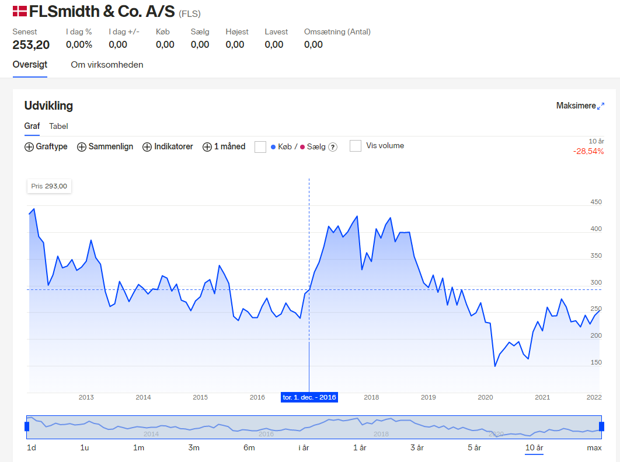The height and width of the screenshot is (462, 620).
Task: Select the 1 år time range
Action: (360, 447)
